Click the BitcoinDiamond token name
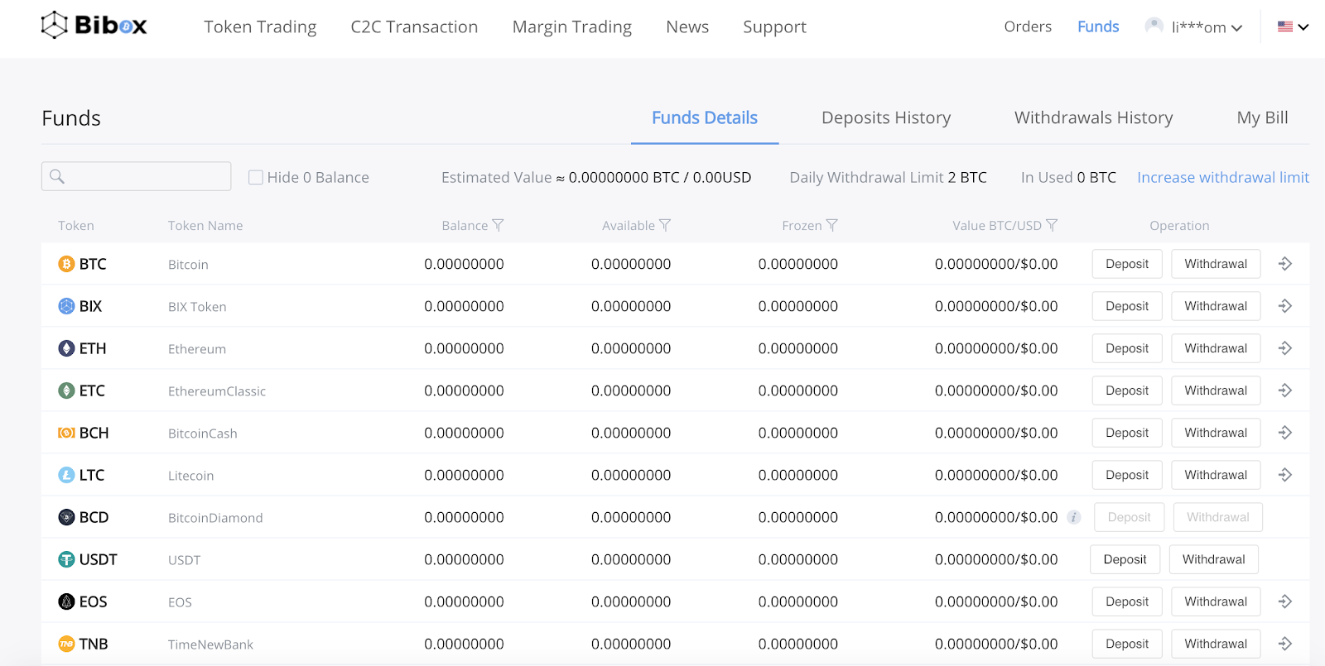The image size is (1325, 666). (215, 518)
